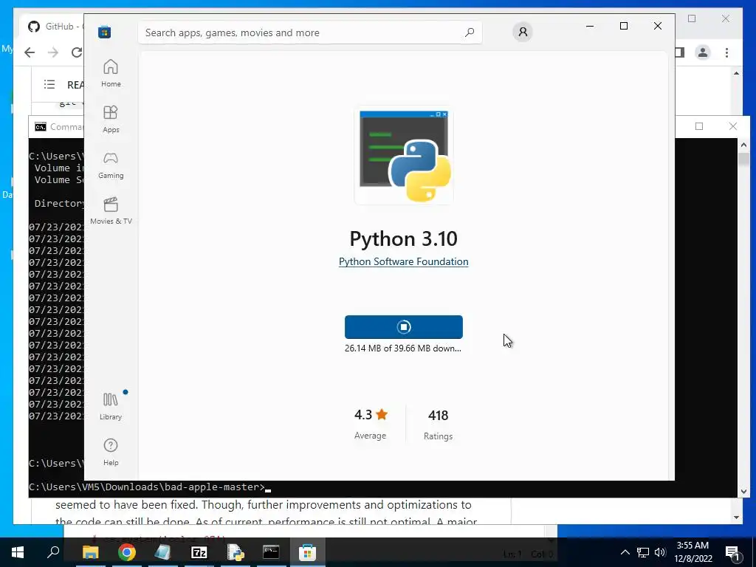Toggle Chrome side panel icon
The image size is (756, 567).
tap(680, 52)
